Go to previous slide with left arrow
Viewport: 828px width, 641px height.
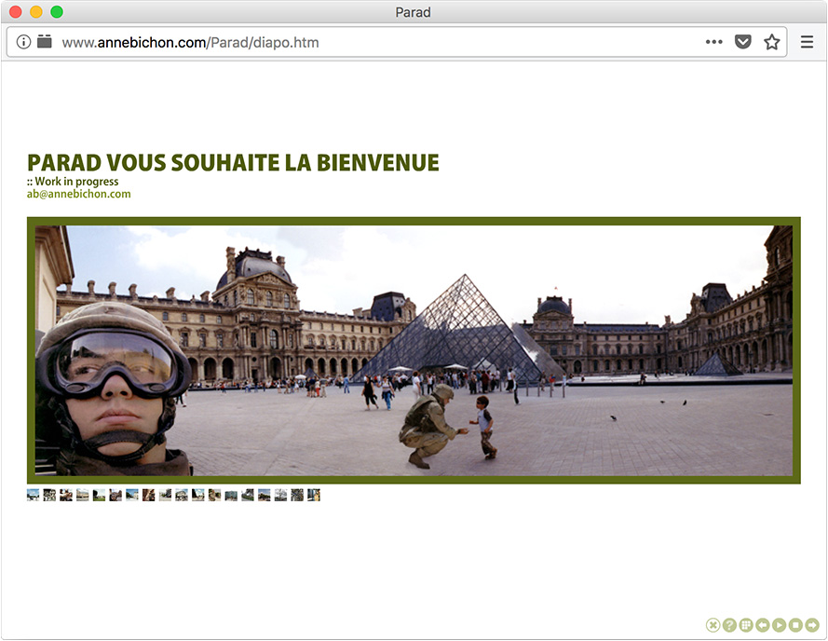(763, 625)
